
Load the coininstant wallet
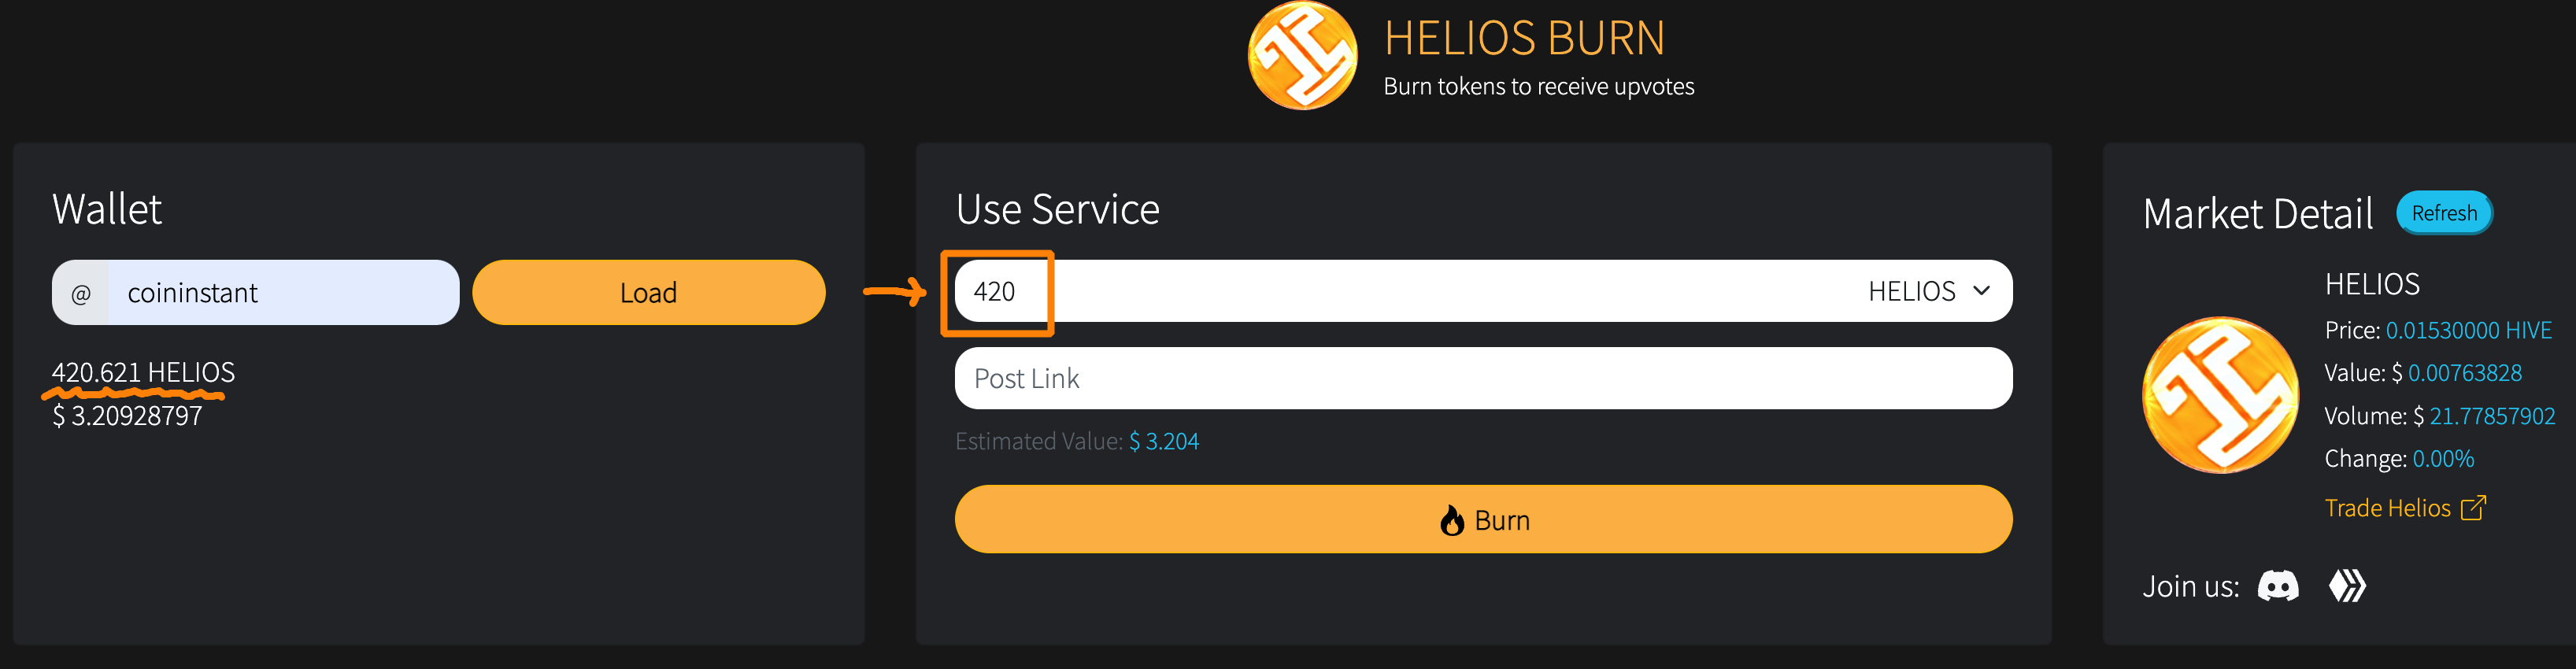[x=649, y=292]
